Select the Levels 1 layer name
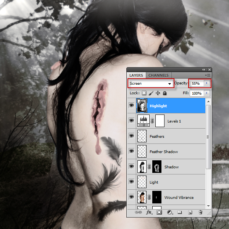 click(x=174, y=121)
